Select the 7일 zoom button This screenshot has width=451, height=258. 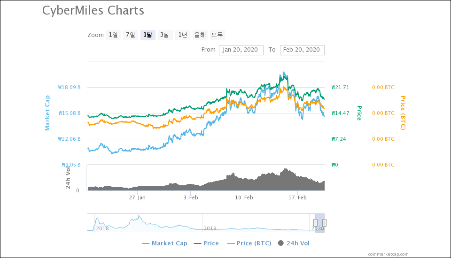(x=130, y=35)
